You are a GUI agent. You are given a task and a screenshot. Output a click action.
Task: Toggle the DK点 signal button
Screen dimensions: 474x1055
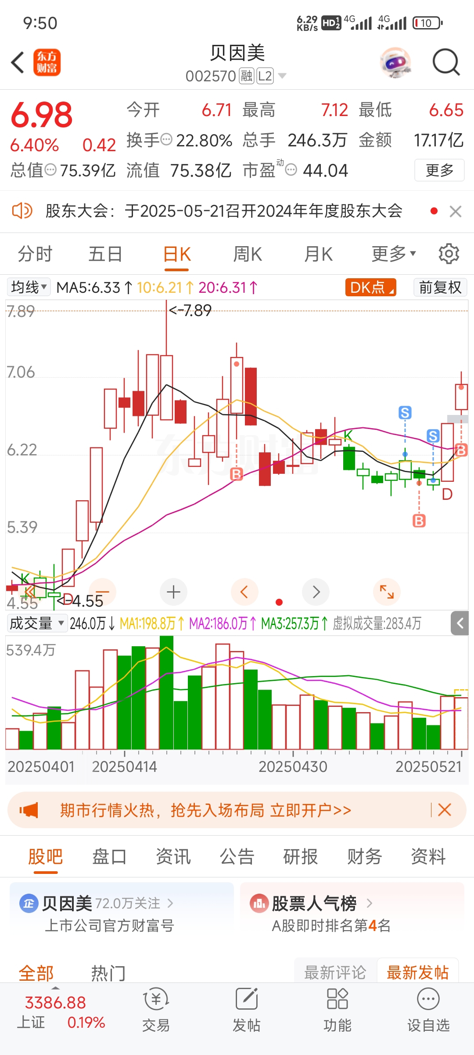point(370,287)
